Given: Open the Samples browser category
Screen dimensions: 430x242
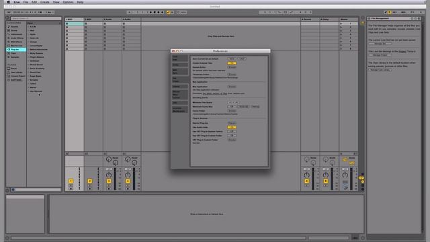Looking at the screenshot, I should click(x=15, y=57).
